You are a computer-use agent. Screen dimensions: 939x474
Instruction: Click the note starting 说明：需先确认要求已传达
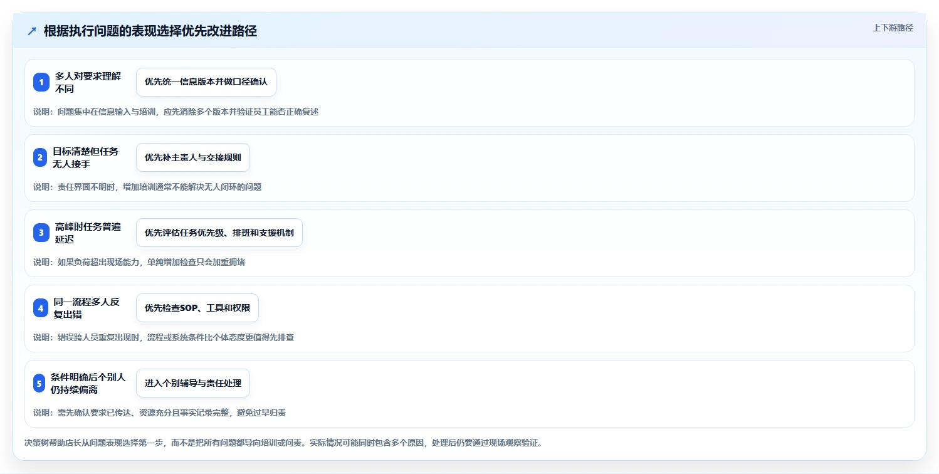point(160,413)
